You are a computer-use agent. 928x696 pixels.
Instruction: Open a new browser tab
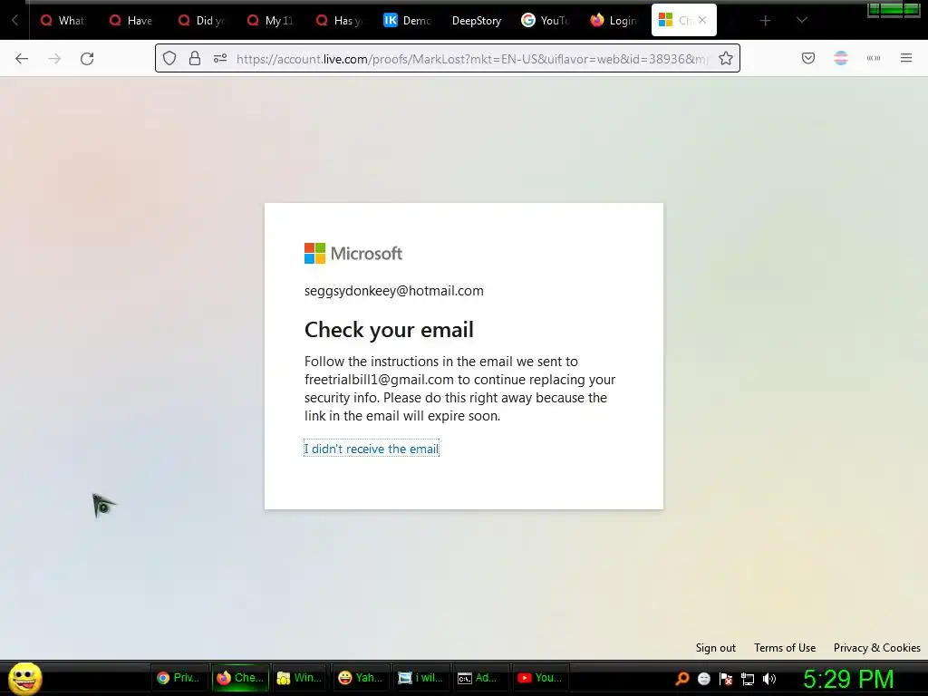coord(765,21)
